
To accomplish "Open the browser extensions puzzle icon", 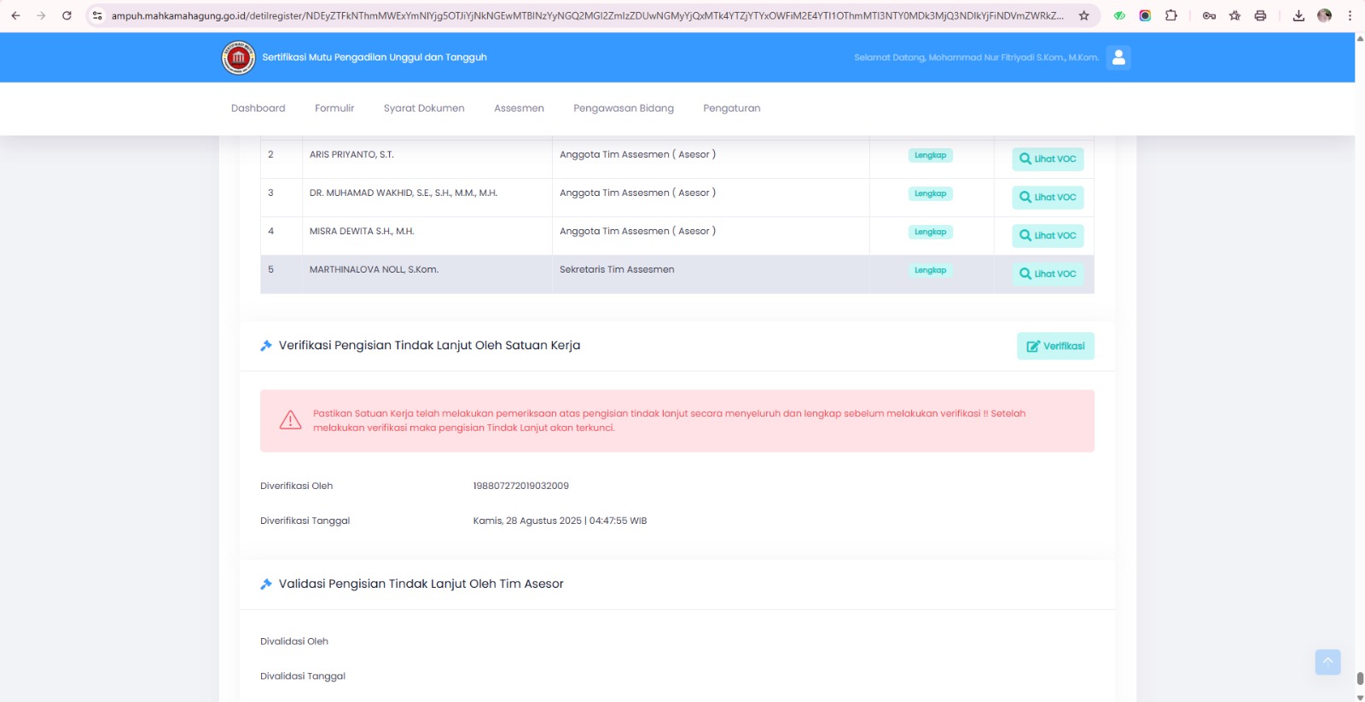I will [1170, 15].
